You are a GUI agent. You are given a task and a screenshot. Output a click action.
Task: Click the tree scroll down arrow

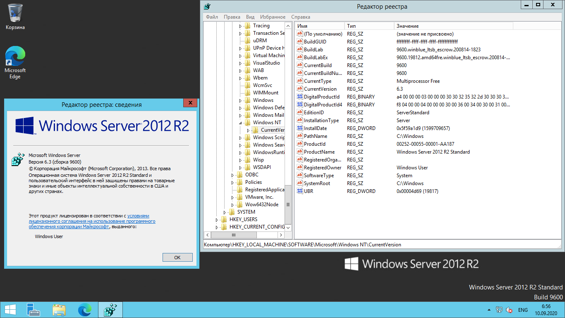pyautogui.click(x=288, y=228)
